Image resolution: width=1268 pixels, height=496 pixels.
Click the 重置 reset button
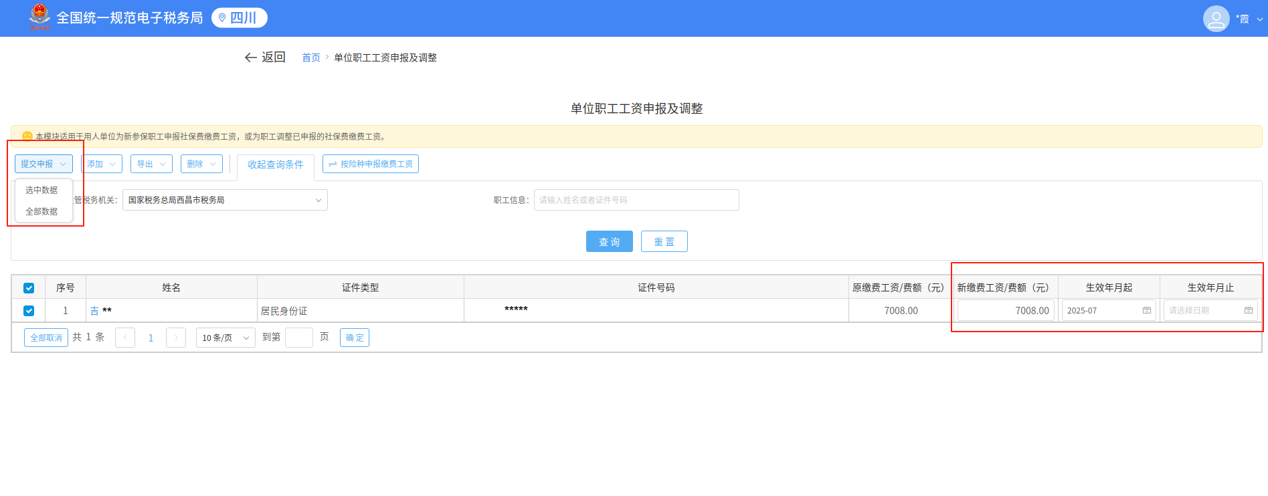[x=664, y=241]
